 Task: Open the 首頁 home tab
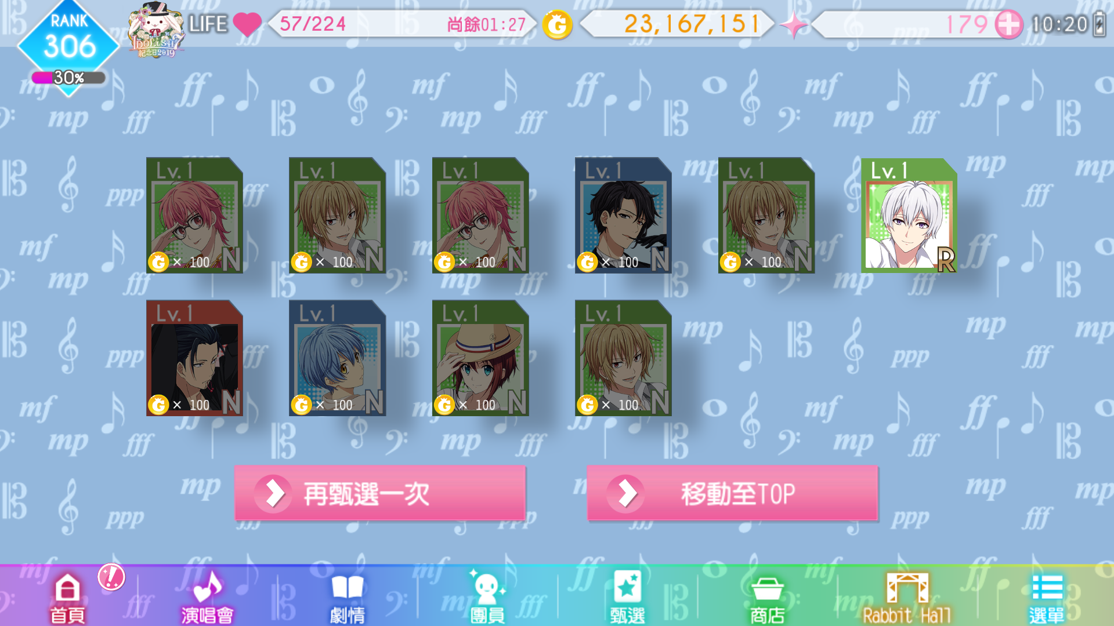(67, 598)
